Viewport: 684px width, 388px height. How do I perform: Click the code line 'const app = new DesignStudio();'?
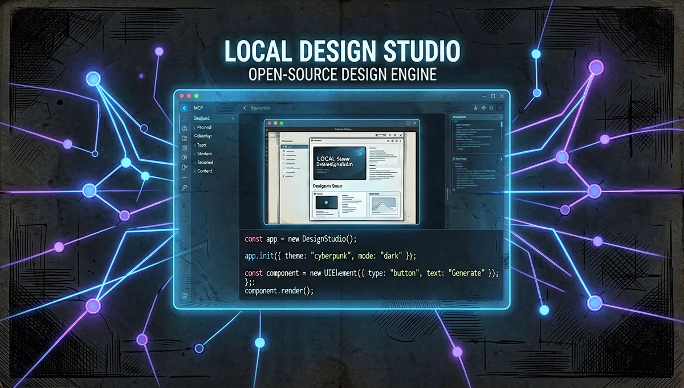(x=300, y=239)
